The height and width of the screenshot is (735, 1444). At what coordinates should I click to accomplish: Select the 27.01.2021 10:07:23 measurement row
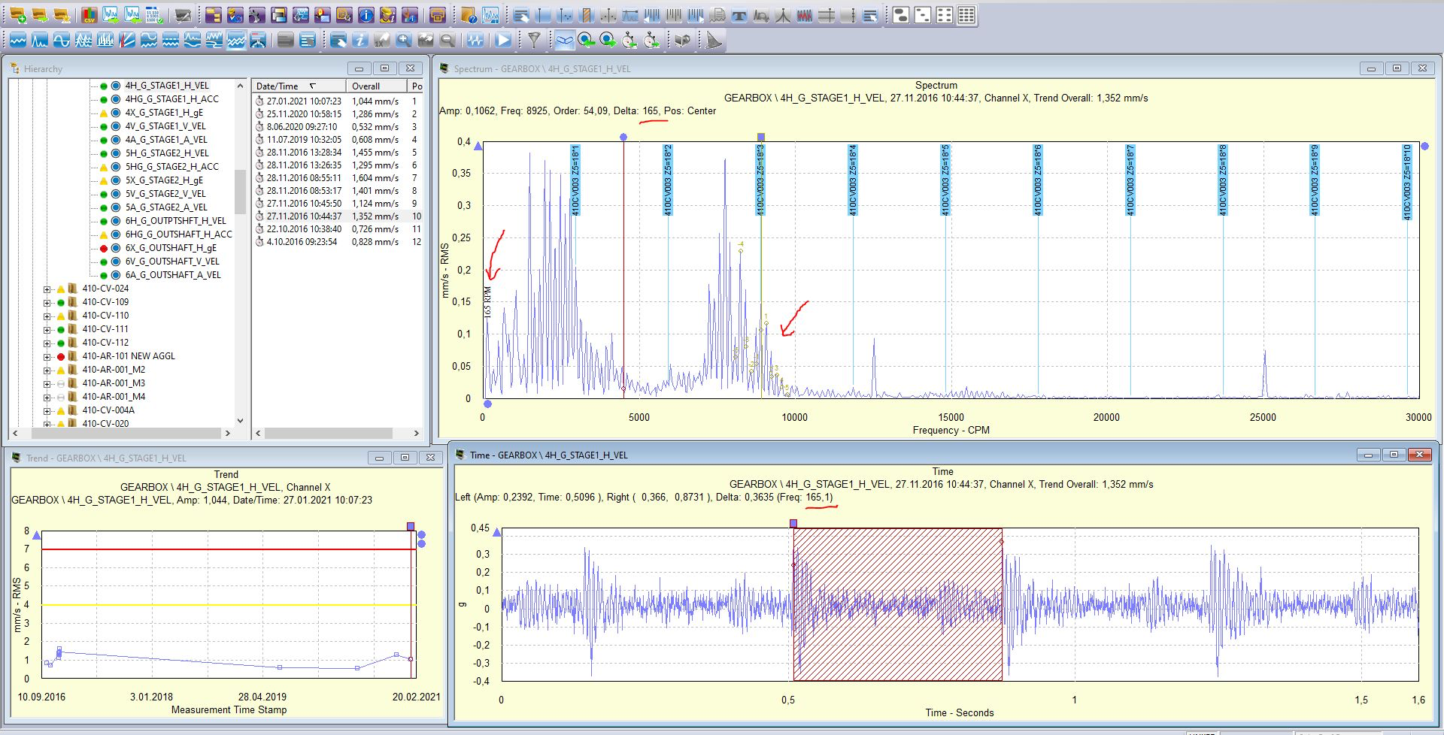pyautogui.click(x=338, y=101)
